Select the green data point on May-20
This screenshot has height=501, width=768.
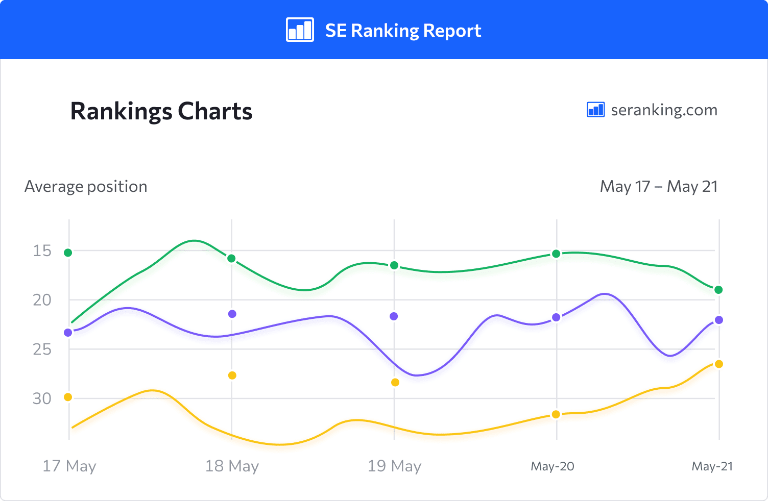coord(557,254)
